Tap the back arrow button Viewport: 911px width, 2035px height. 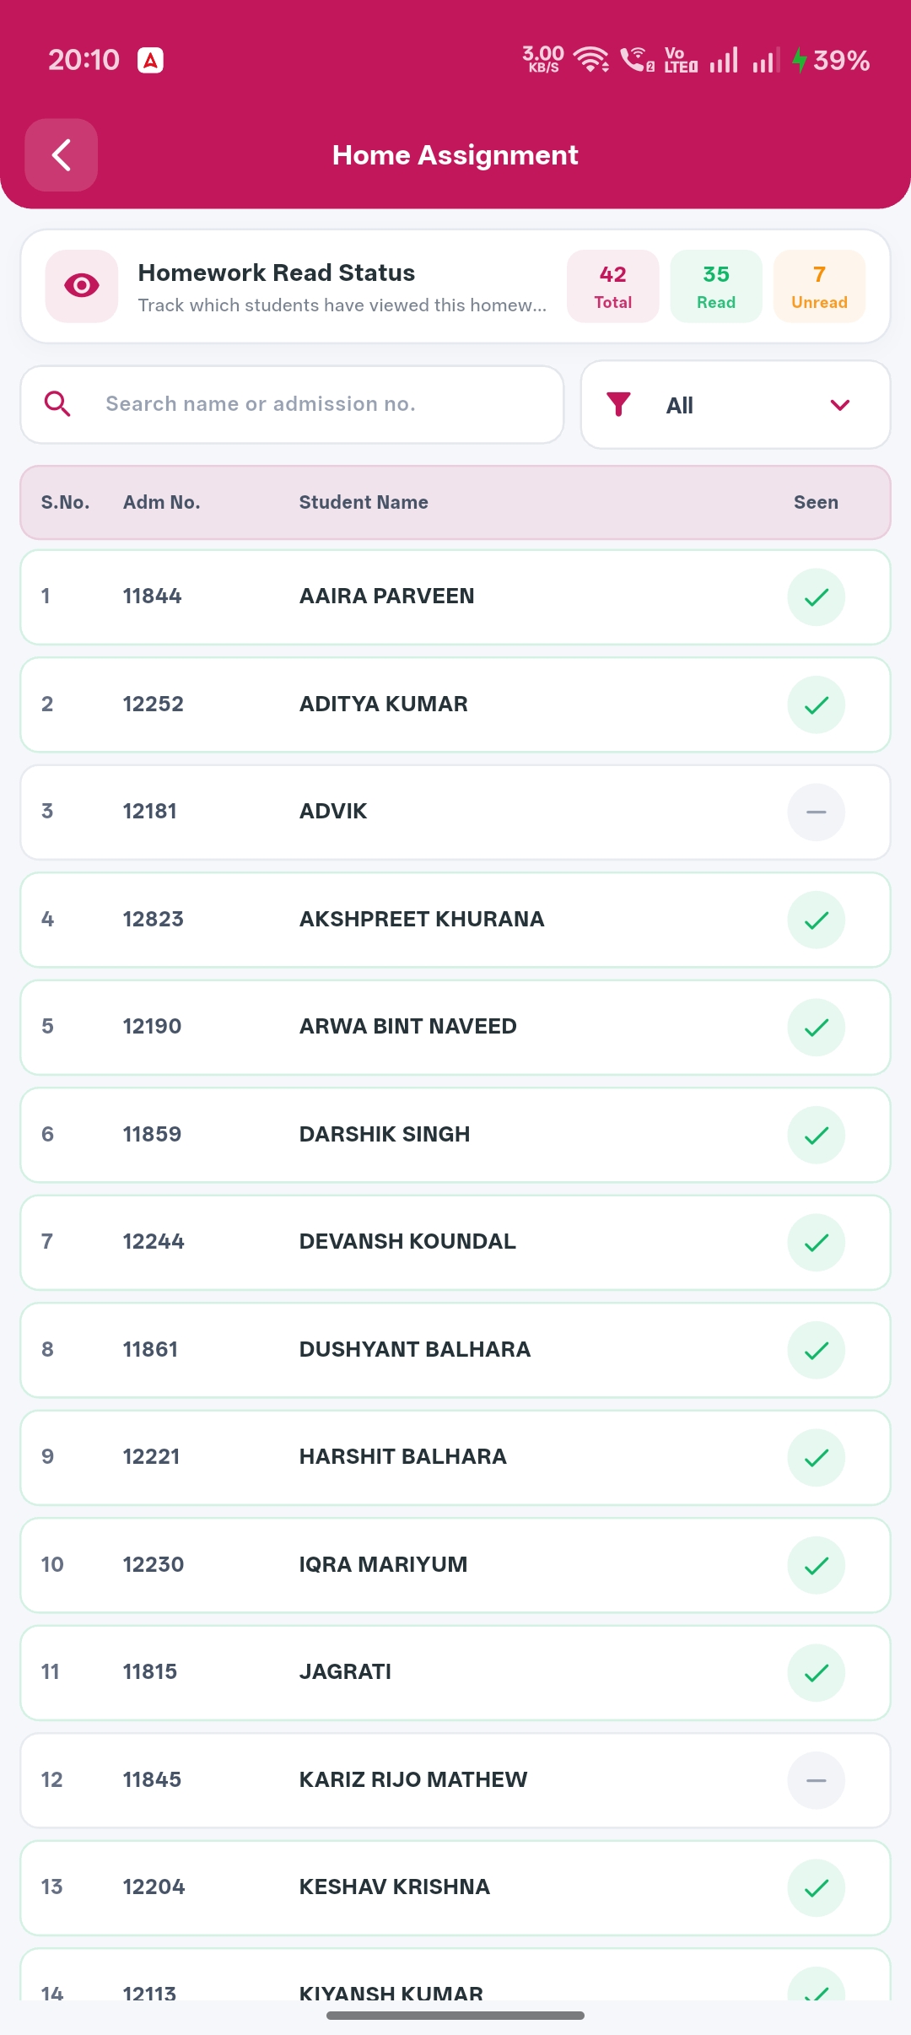61,155
